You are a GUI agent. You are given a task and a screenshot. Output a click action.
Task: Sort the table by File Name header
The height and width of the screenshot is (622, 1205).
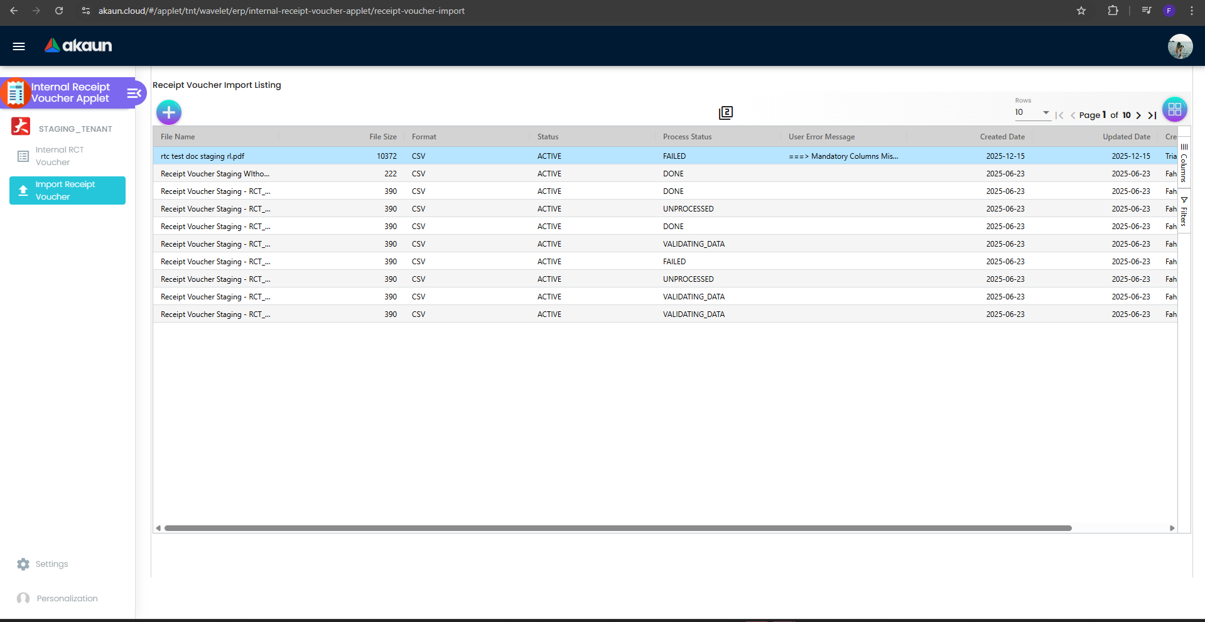178,136
